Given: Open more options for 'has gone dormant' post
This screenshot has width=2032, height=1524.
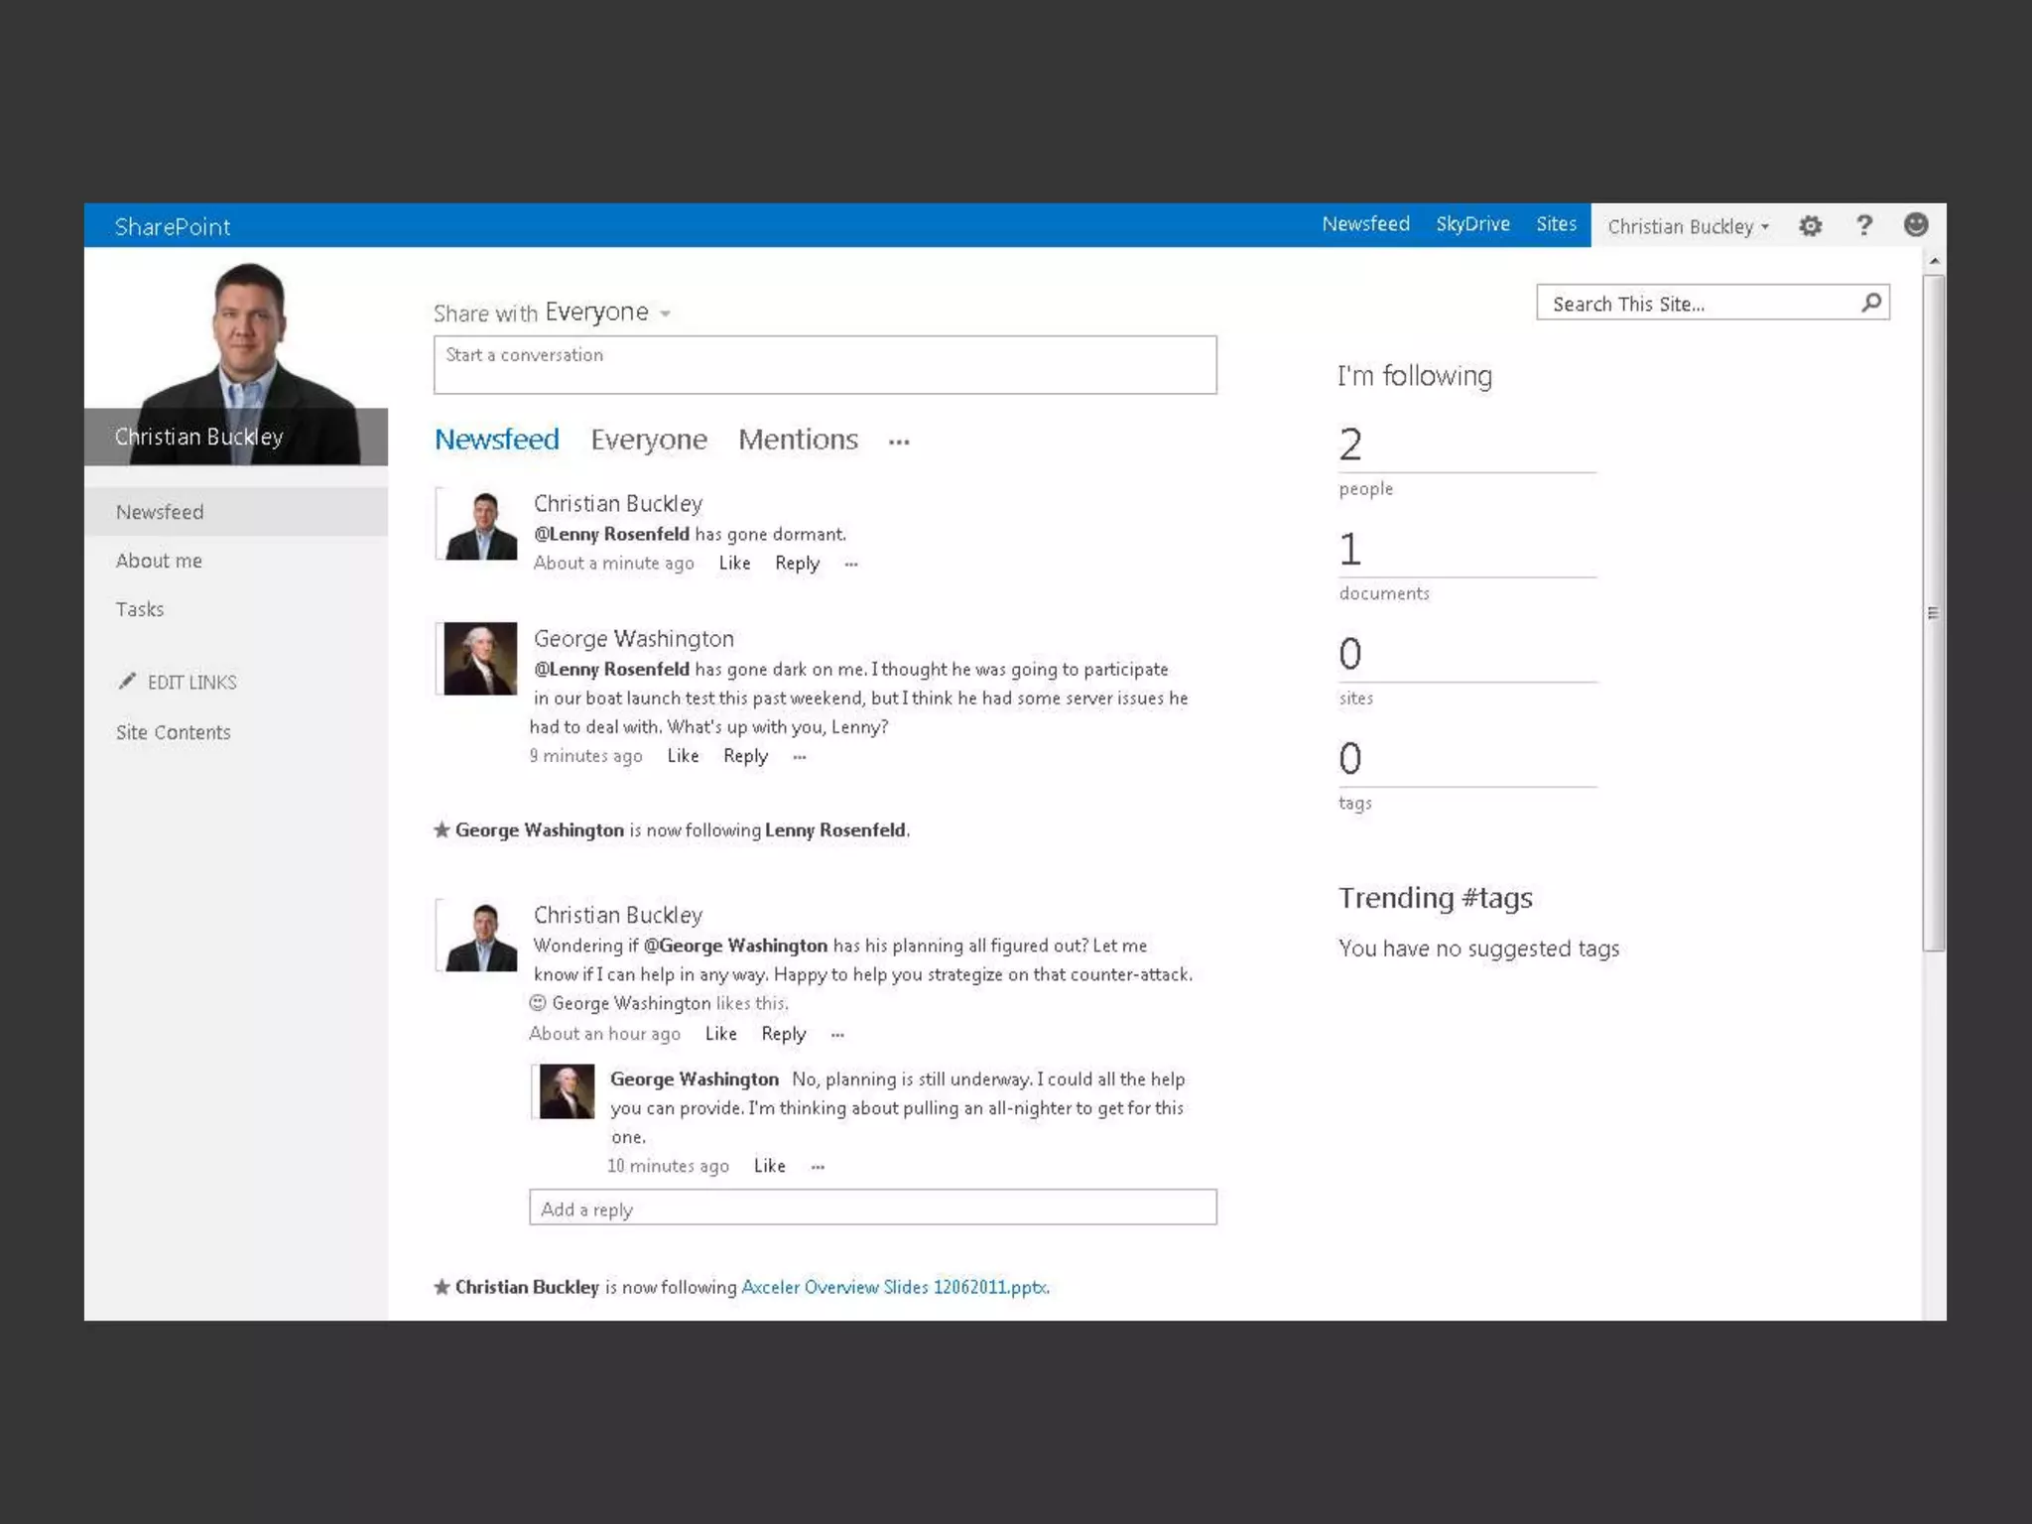Looking at the screenshot, I should point(851,564).
